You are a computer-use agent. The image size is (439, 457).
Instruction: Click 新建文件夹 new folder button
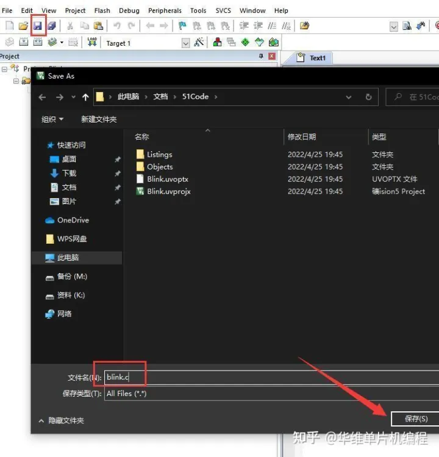99,119
